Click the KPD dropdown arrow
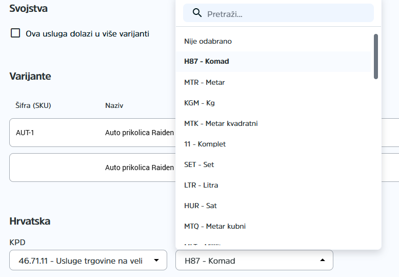The image size is (399, 277). coord(156,261)
